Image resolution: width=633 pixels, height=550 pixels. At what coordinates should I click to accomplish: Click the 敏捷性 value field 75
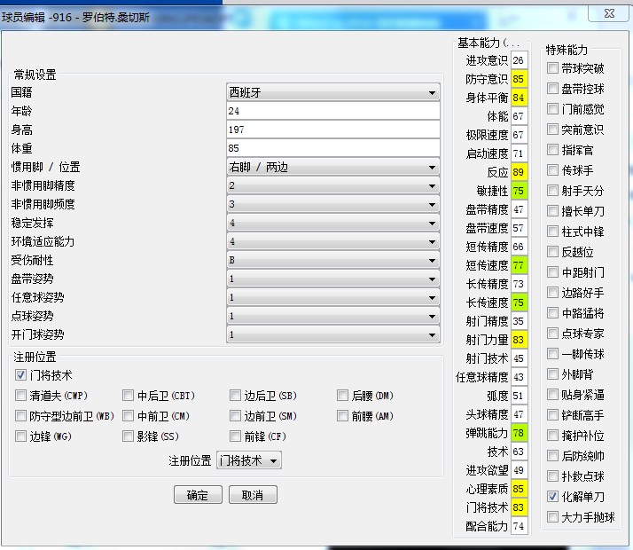520,191
